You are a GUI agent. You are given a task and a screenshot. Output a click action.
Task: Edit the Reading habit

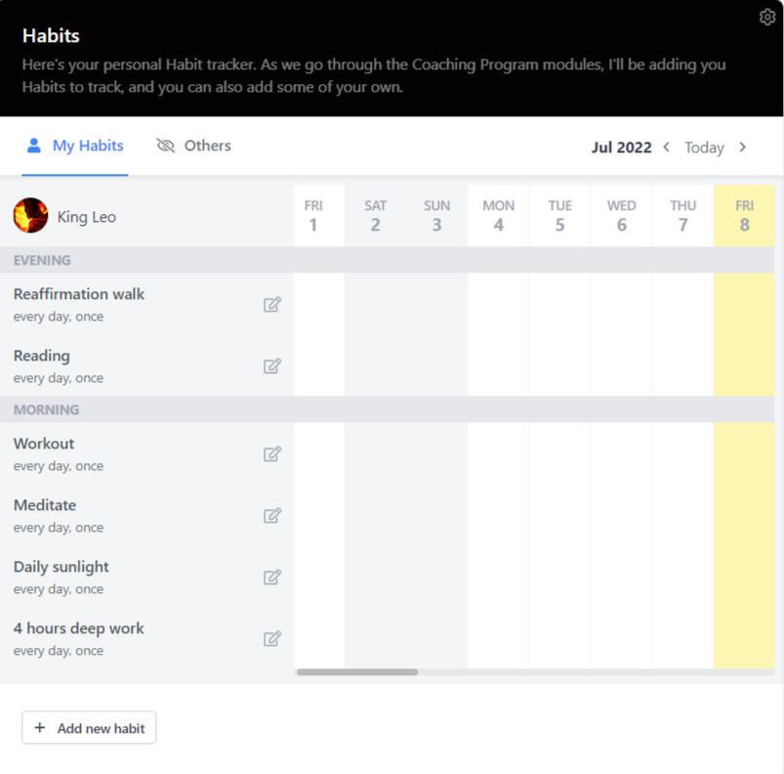pos(272,366)
